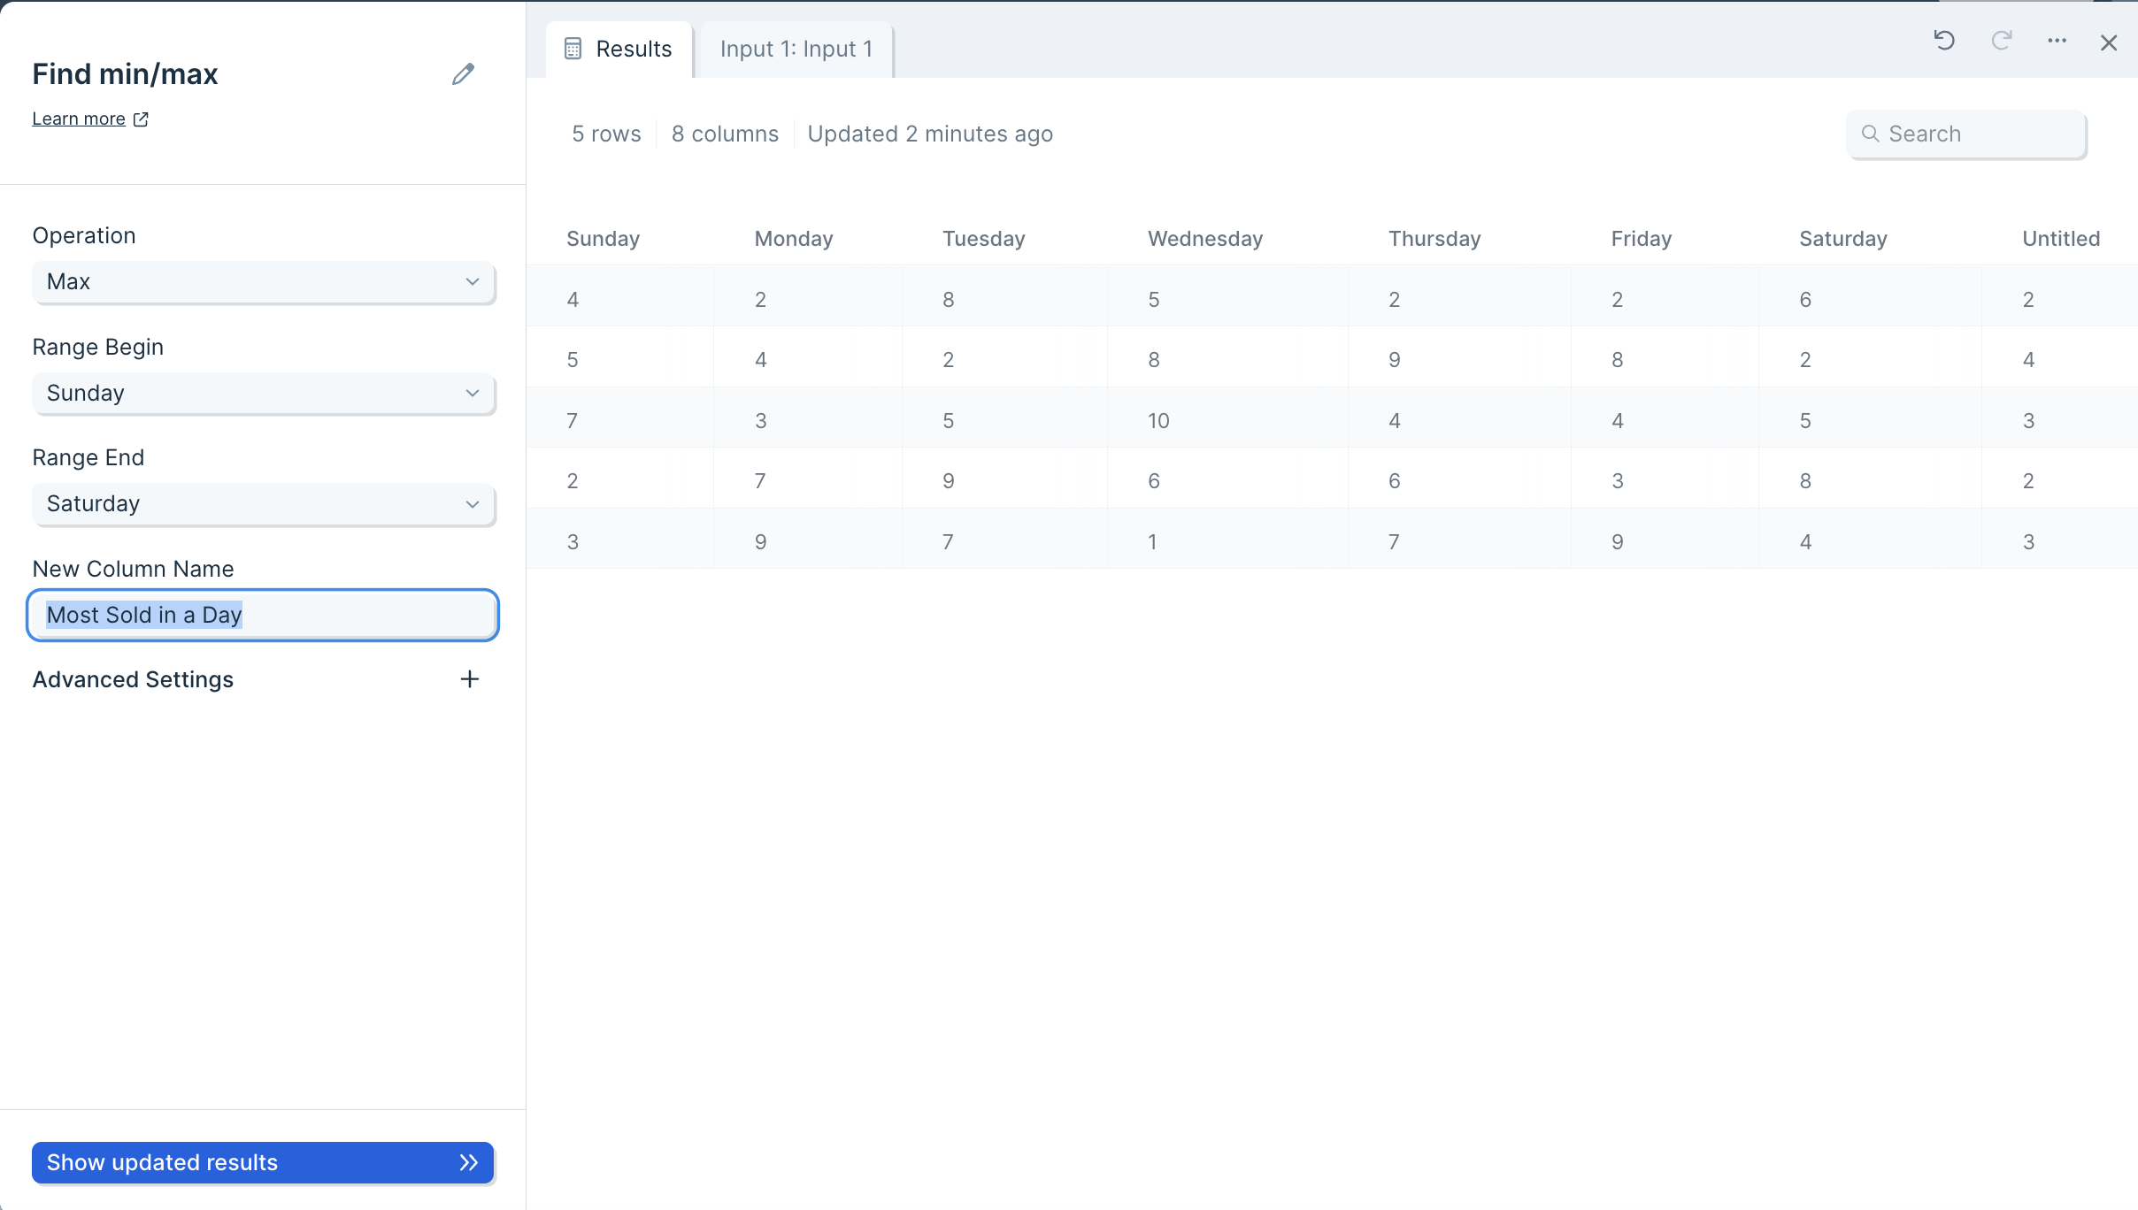Click the magnifier icon in Search box
The height and width of the screenshot is (1210, 2138).
(1870, 134)
